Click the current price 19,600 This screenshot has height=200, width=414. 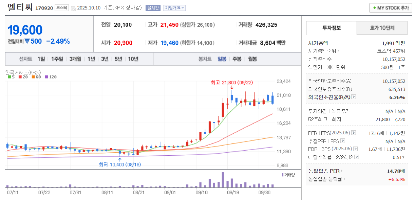(25, 30)
